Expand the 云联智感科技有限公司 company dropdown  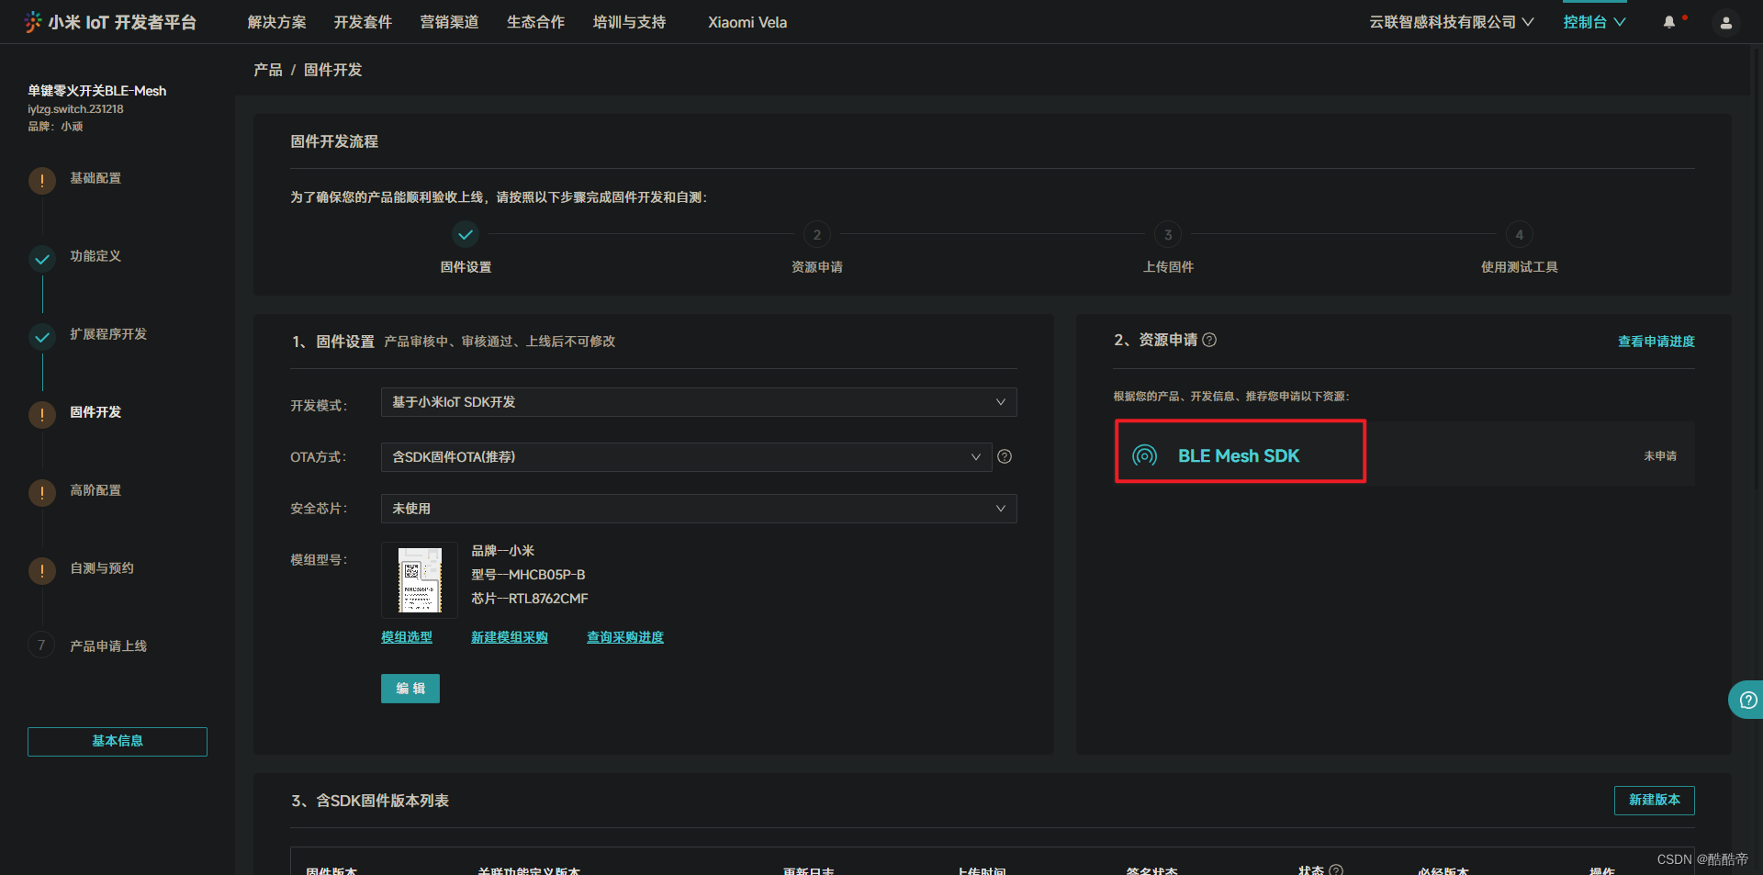click(1452, 22)
